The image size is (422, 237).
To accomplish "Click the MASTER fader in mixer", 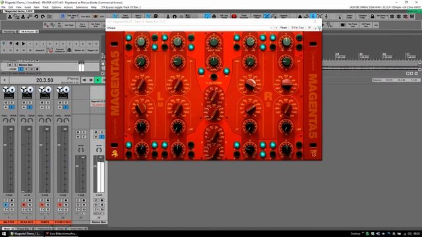I will pyautogui.click(x=5, y=145).
